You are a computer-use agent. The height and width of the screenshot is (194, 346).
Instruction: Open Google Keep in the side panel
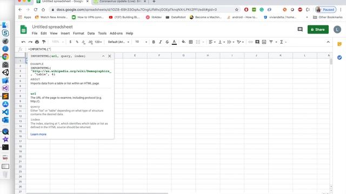(340, 44)
